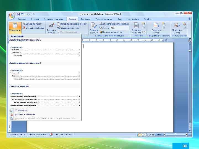Viewport: 199px width, 149px height.
Task: Click the previous page button below scrollbar
Action: point(190,125)
